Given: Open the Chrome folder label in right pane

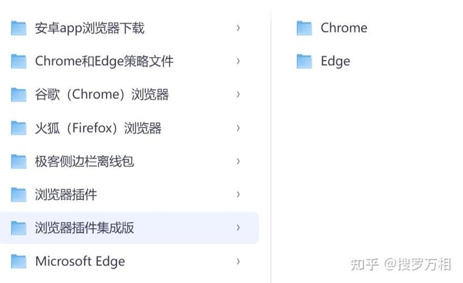Looking at the screenshot, I should 344,28.
